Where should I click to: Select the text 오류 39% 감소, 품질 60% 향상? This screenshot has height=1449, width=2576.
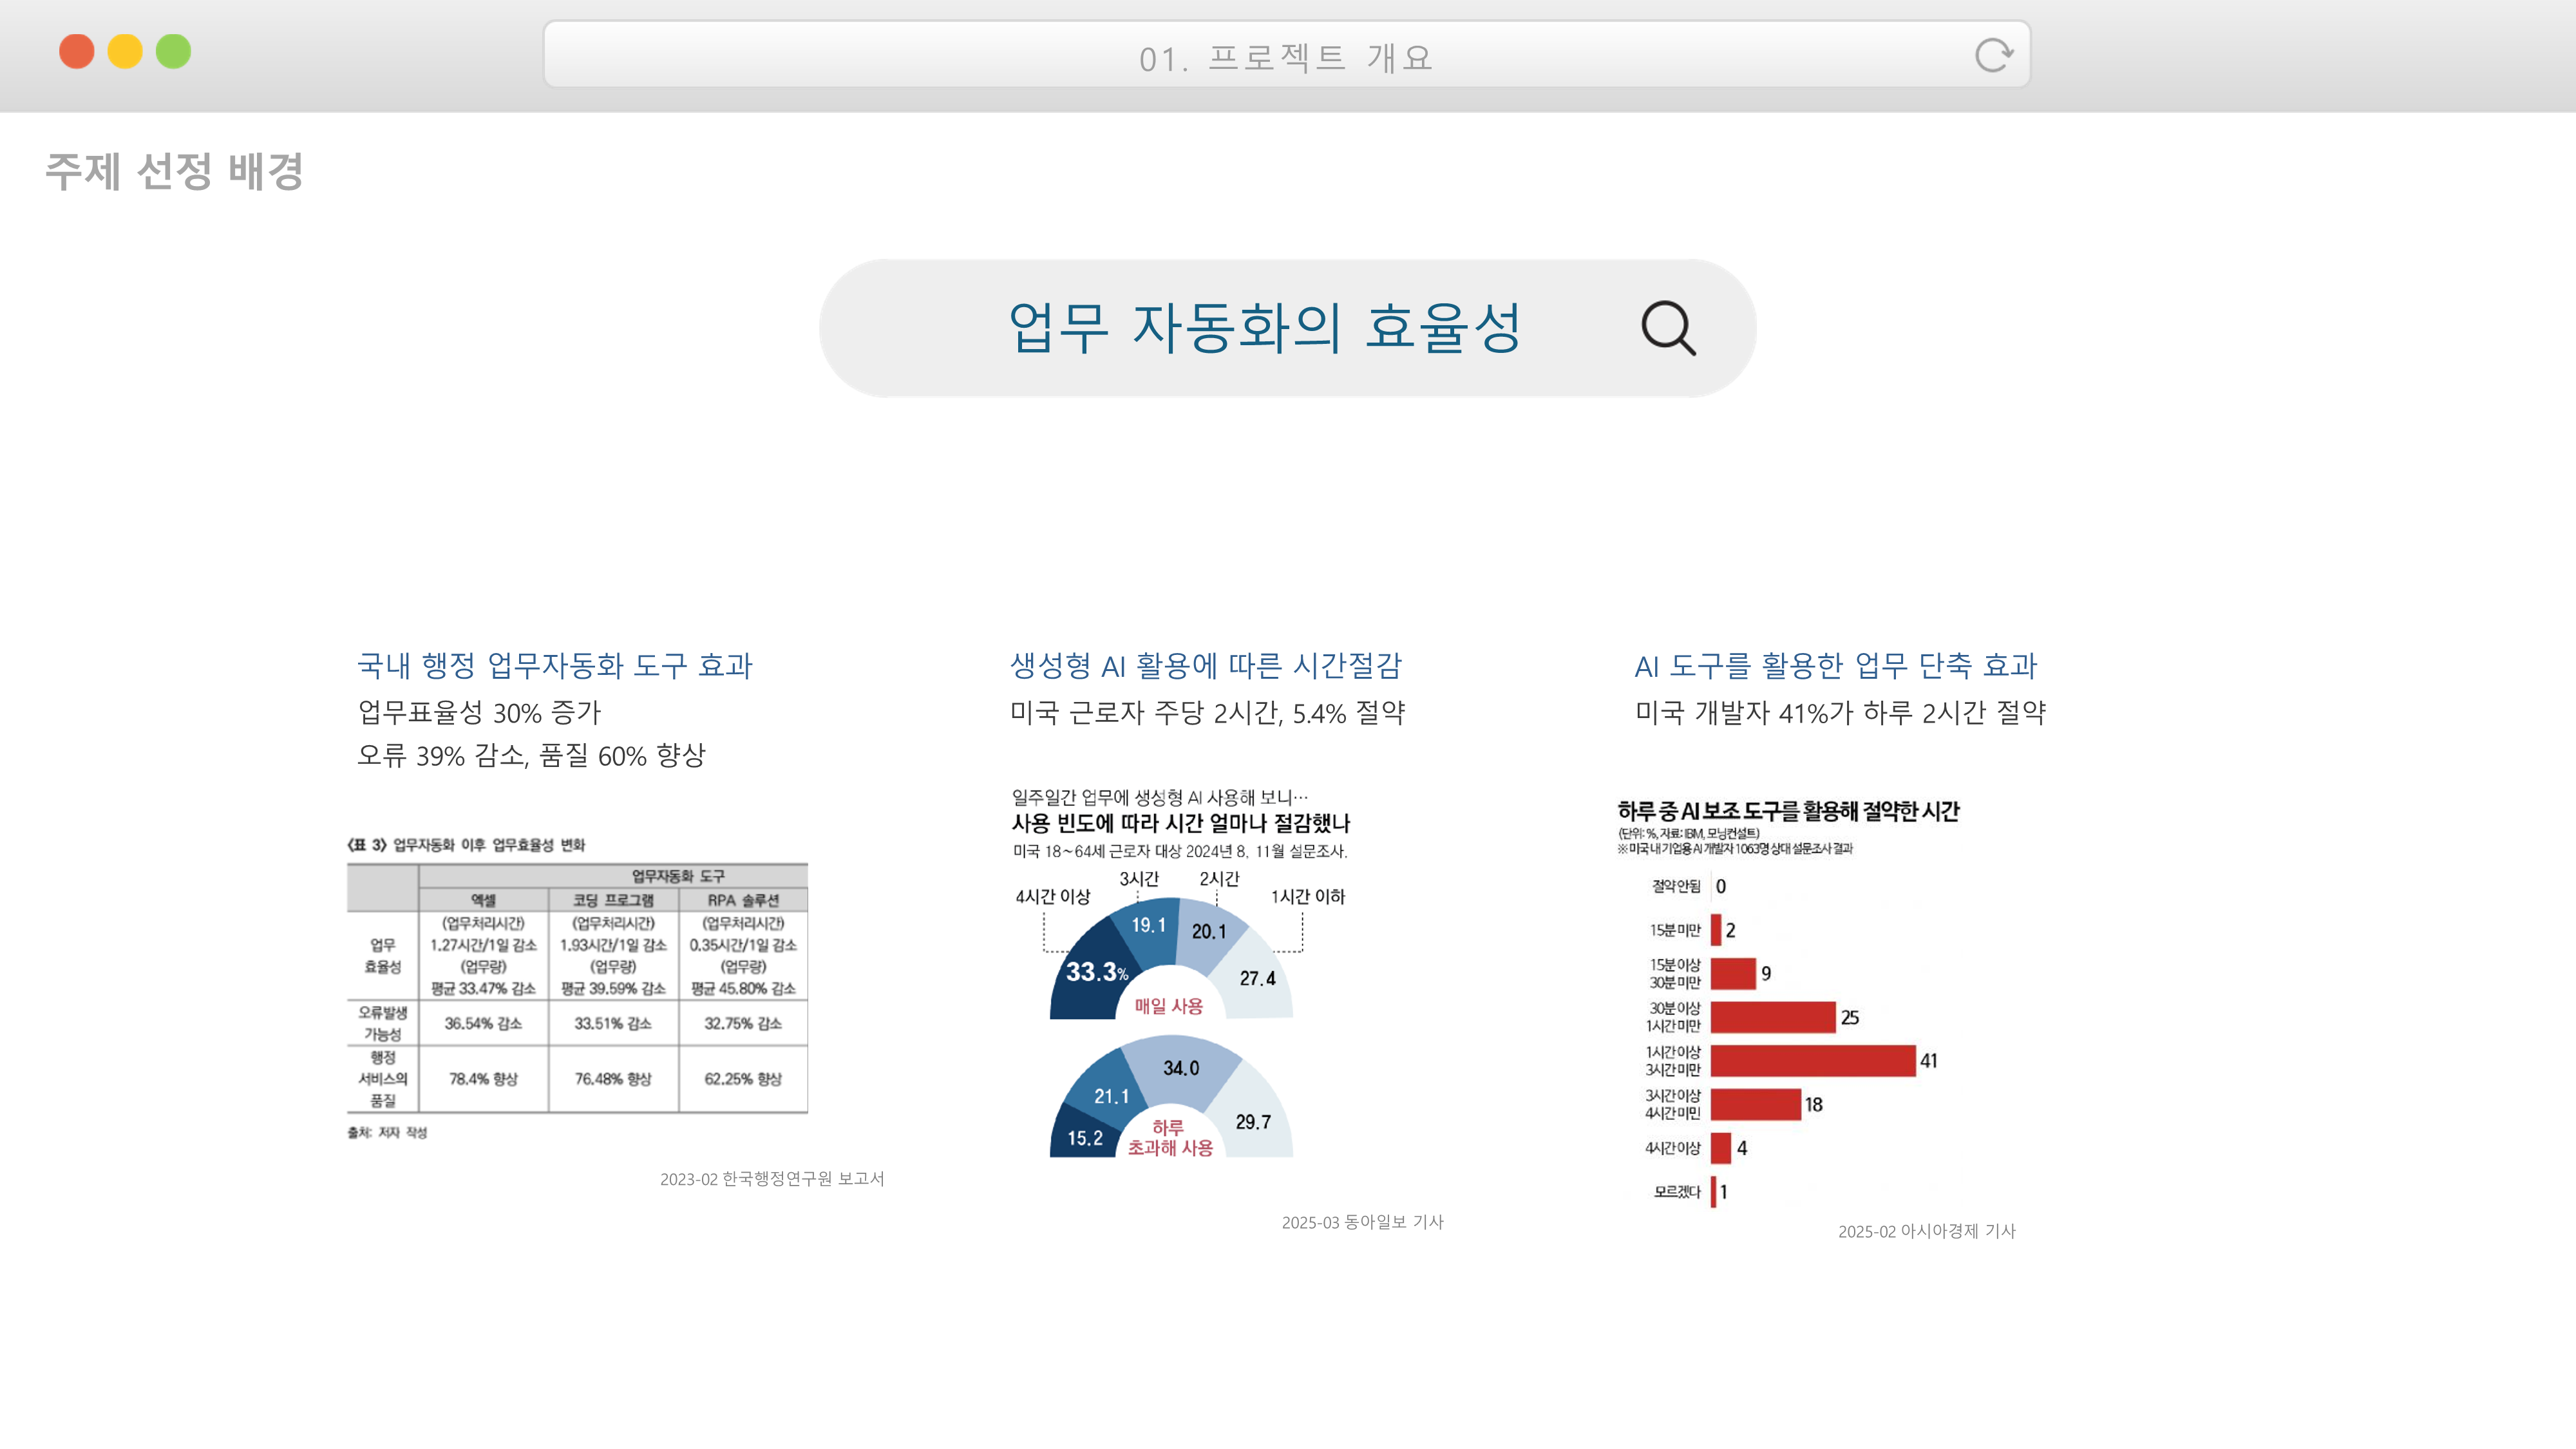531,756
